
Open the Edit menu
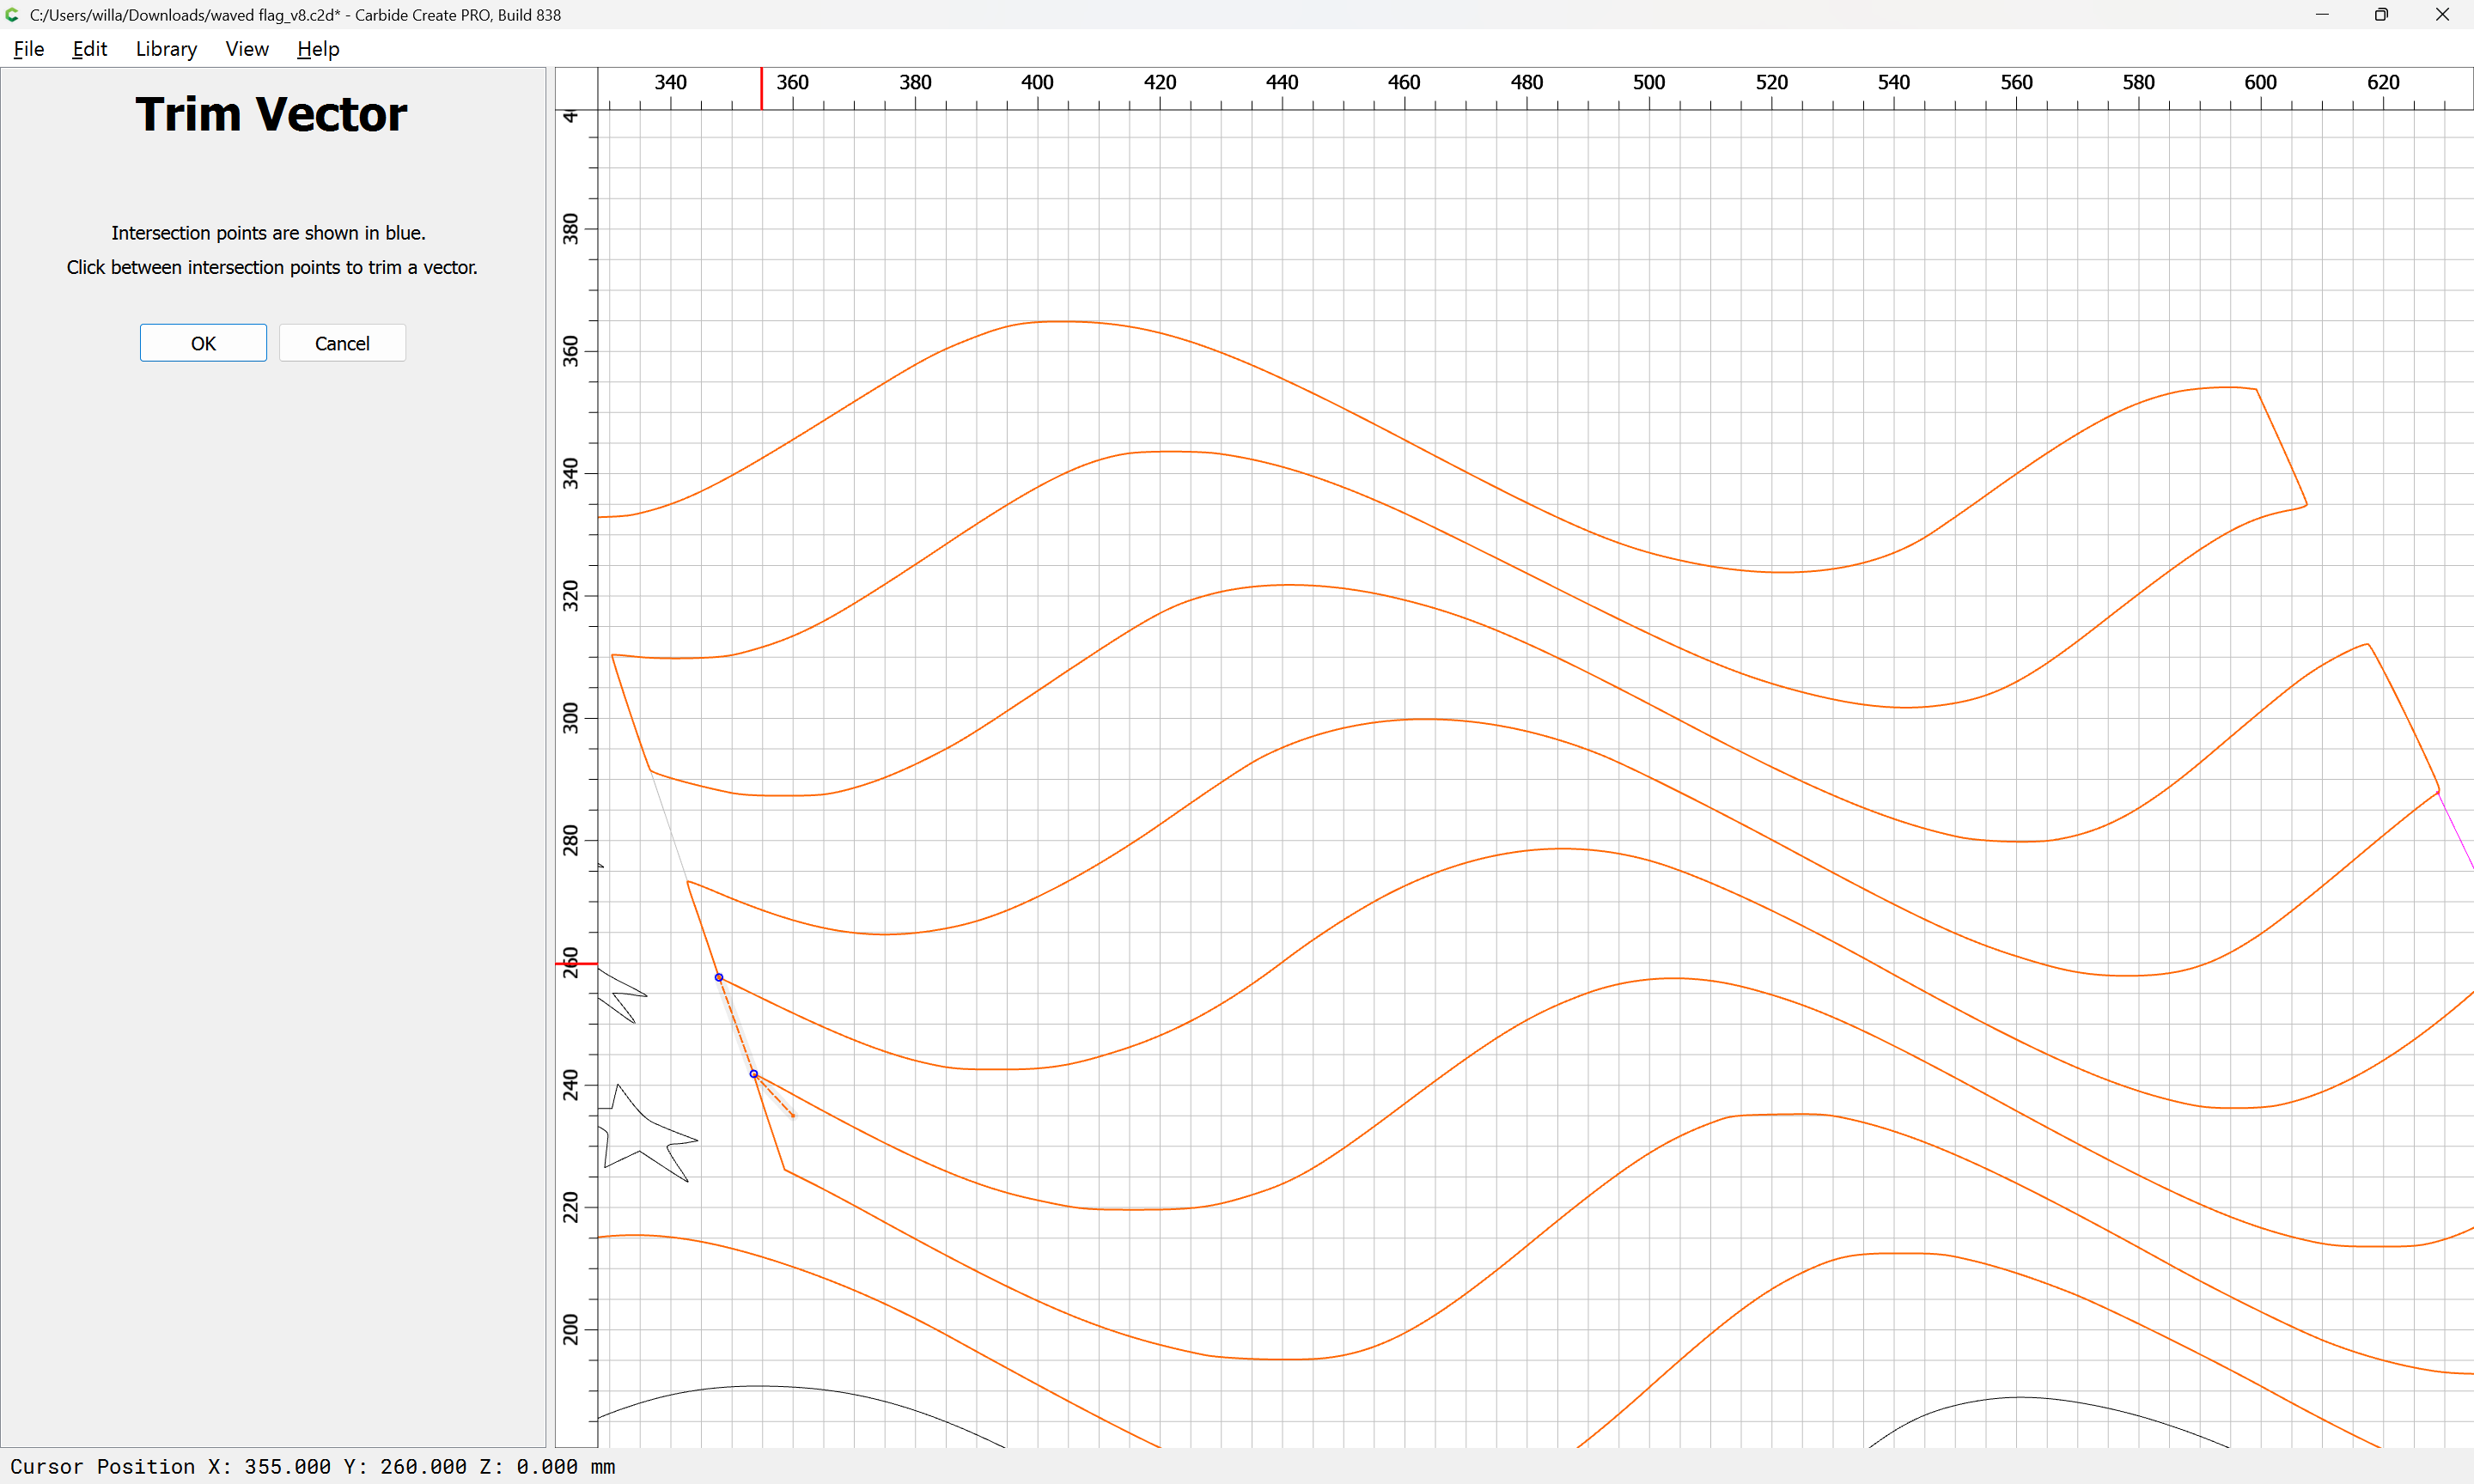point(89,49)
